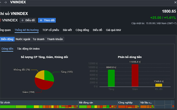Switch to Tác động tới index sub-tab
Screen dimensions: 177x110
(x=28, y=49)
